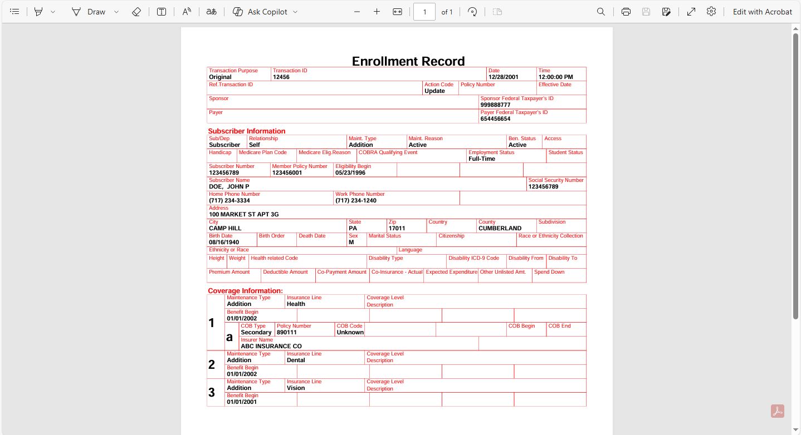Zoom out of the document
801x435 pixels.
357,12
